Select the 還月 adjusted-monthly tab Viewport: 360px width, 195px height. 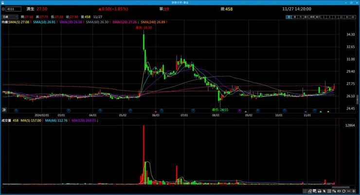pyautogui.click(x=318, y=17)
